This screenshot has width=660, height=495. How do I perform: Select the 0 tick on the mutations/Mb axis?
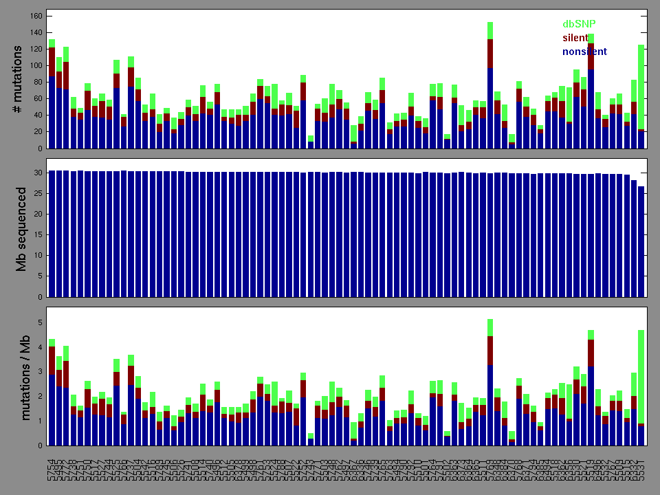tap(40, 445)
